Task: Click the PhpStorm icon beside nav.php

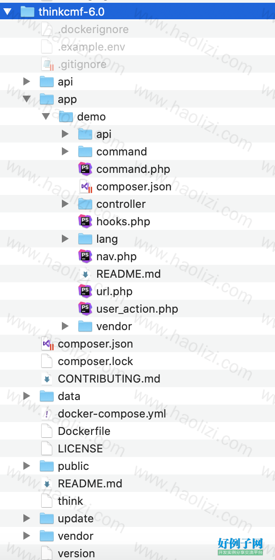Action: (x=85, y=257)
